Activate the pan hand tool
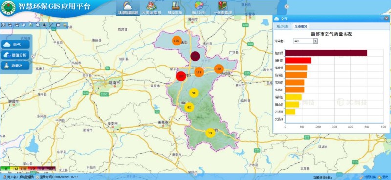The image size is (391, 180). click(x=24, y=25)
